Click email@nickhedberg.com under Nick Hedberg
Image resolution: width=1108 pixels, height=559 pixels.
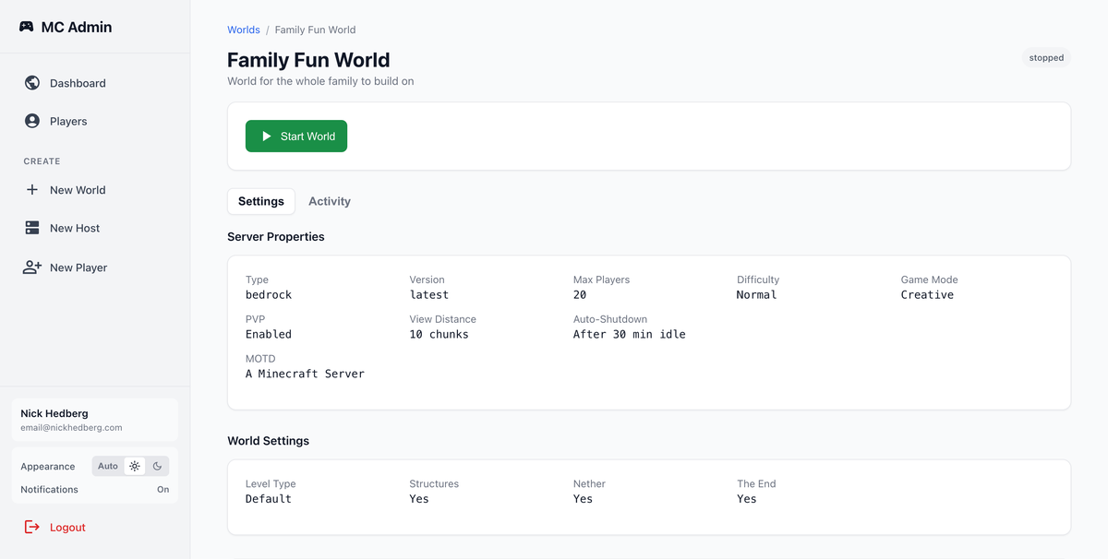tap(71, 428)
